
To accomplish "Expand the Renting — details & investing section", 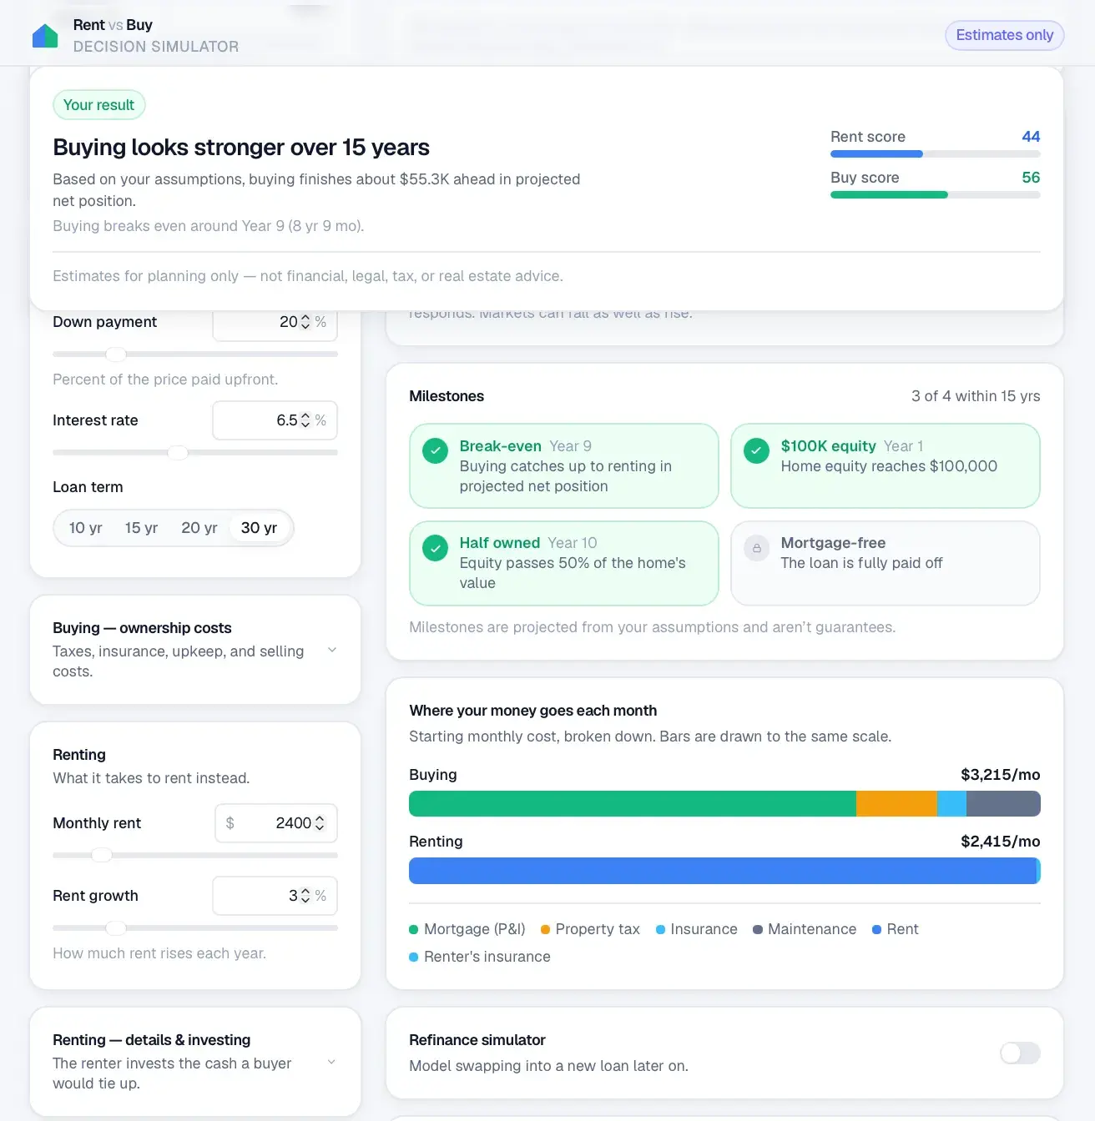I will (x=195, y=1062).
